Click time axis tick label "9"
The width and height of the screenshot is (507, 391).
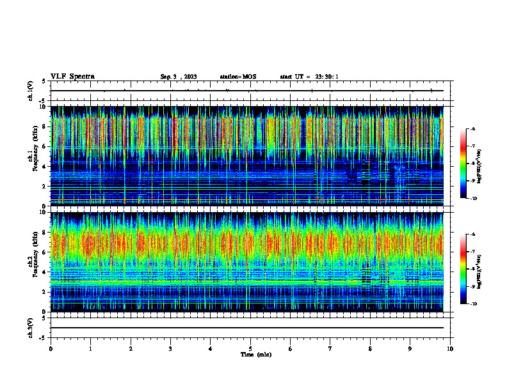[x=410, y=349]
